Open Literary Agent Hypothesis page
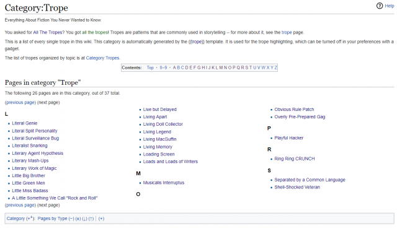Image resolution: width=397 pixels, height=228 pixels. [37, 153]
